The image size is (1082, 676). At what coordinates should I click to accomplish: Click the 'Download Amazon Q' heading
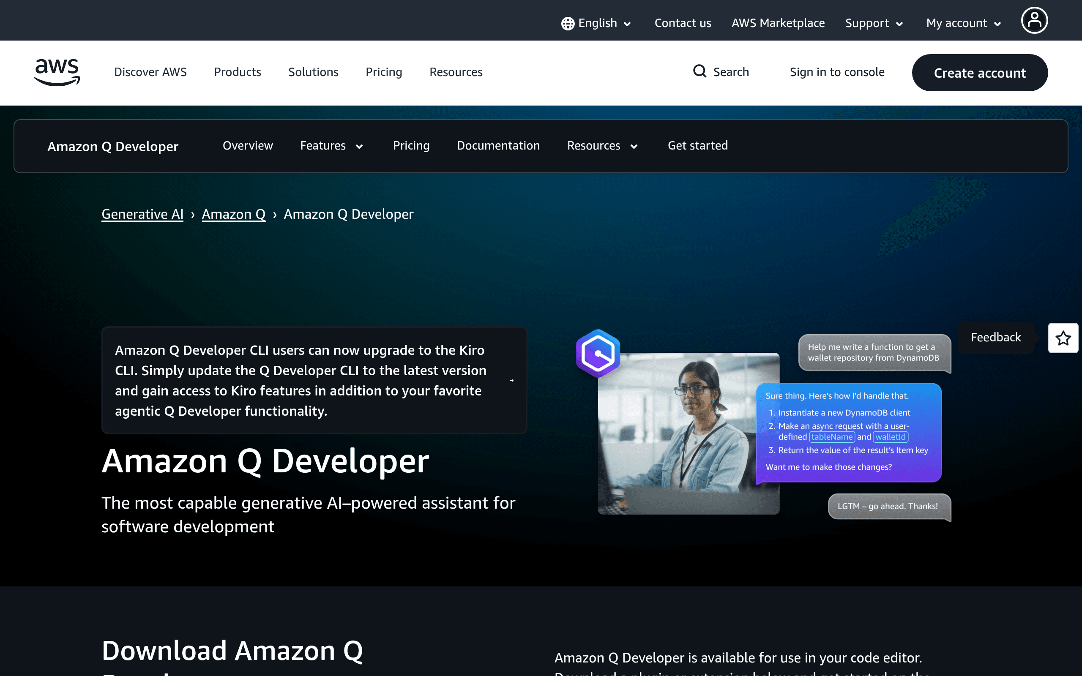click(232, 651)
